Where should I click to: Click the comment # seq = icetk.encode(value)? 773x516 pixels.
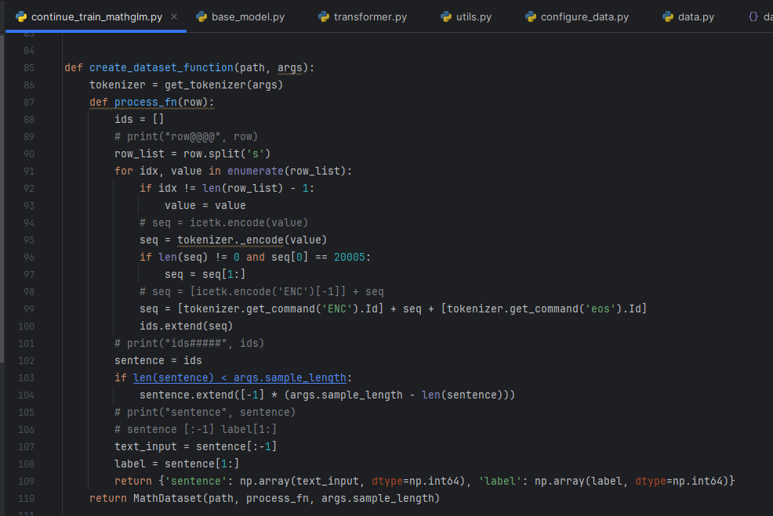pos(223,222)
